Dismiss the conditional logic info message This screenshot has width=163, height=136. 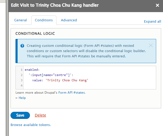(x=151, y=45)
